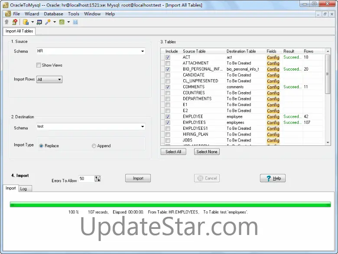Viewport: 338px width, 254px height.
Task: Click Config for COMMENTS table
Action: (x=273, y=87)
